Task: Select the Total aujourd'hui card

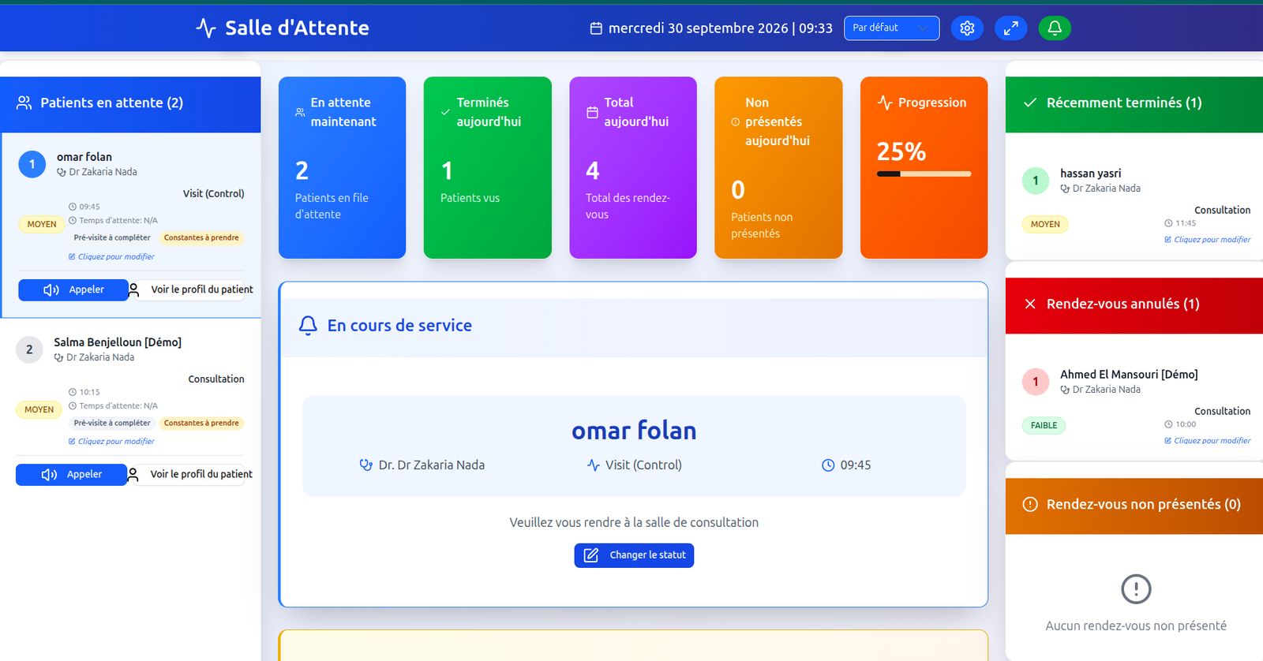Action: [633, 167]
